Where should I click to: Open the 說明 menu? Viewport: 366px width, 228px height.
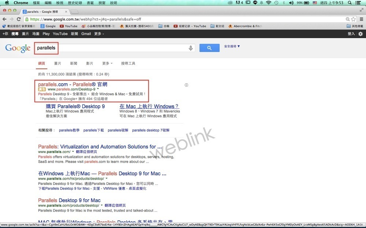click(x=113, y=3)
